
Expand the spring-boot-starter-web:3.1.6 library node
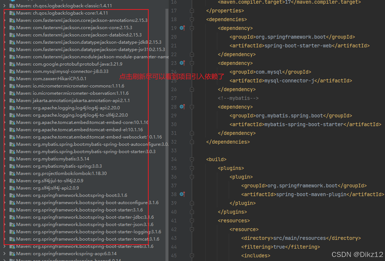click(5, 246)
